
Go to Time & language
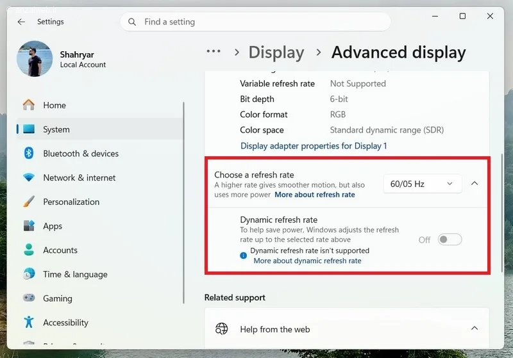(x=100, y=274)
